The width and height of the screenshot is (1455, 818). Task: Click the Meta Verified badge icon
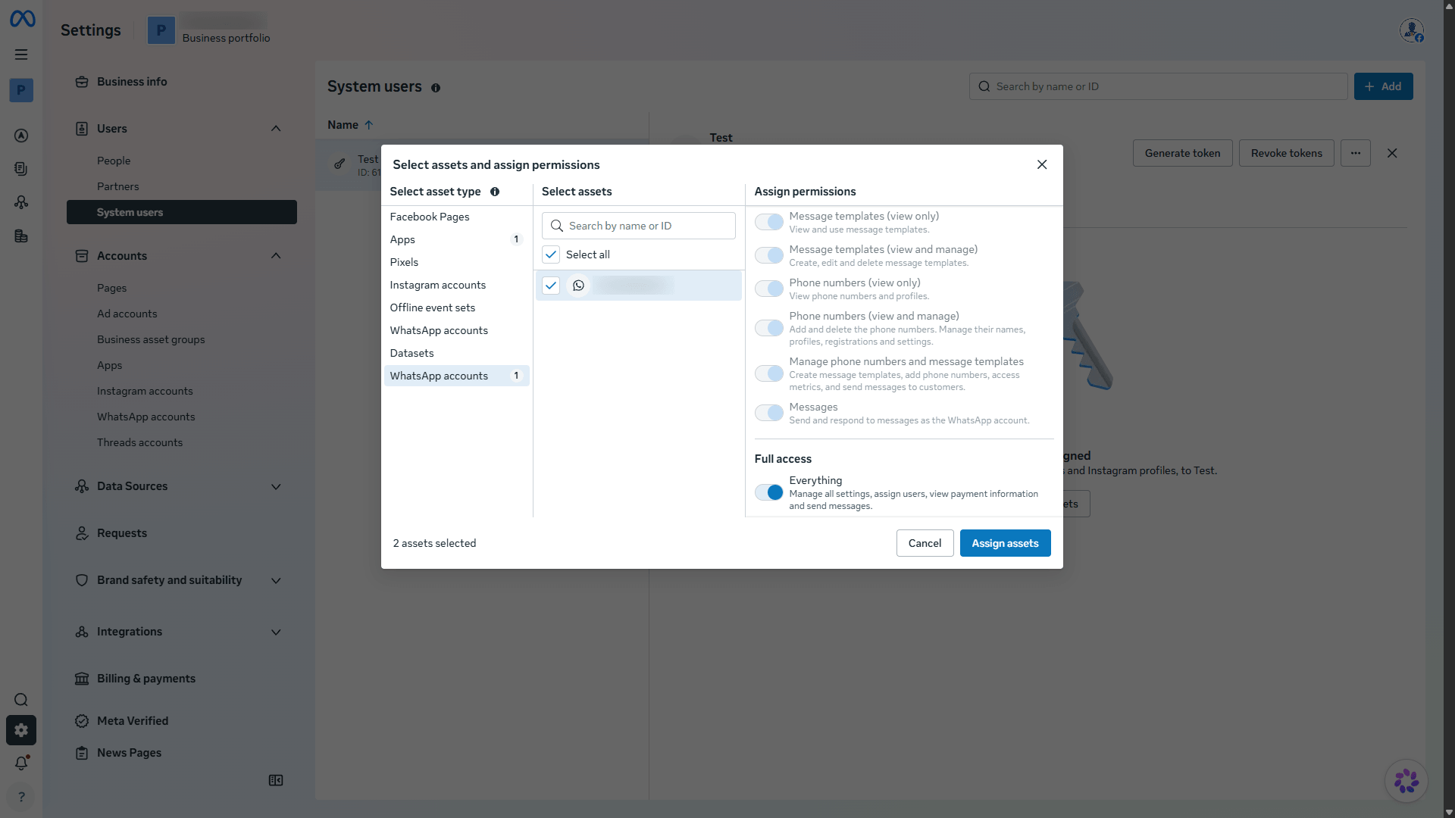coord(82,721)
